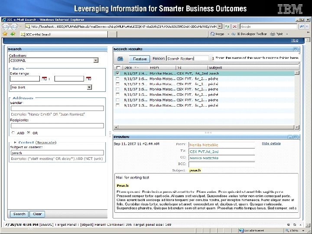Click the Clear button

click(x=37, y=214)
